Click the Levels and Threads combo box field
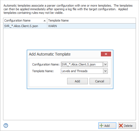This screenshot has width=139, height=131. 82,71
